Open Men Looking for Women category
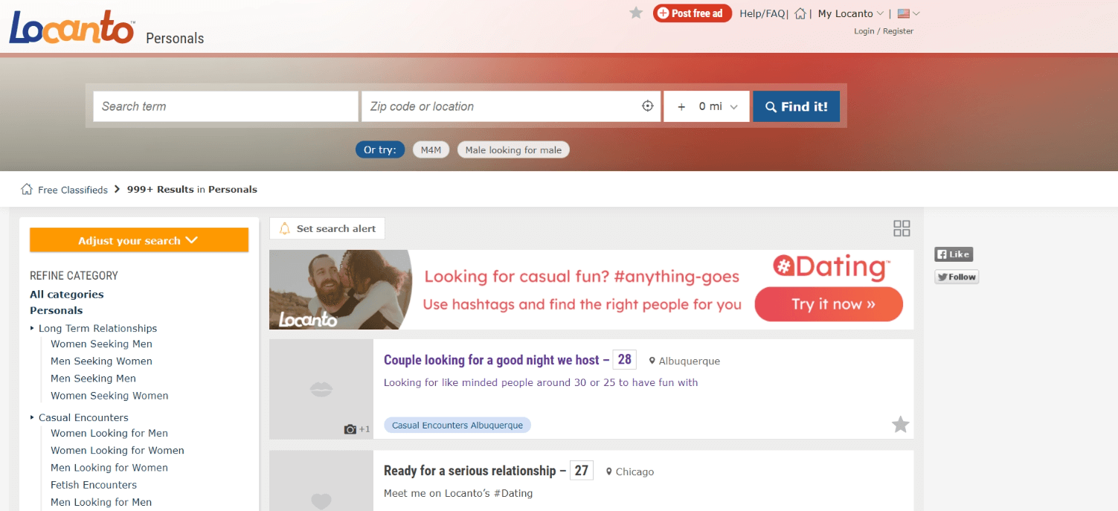This screenshot has height=511, width=1118. coord(109,468)
